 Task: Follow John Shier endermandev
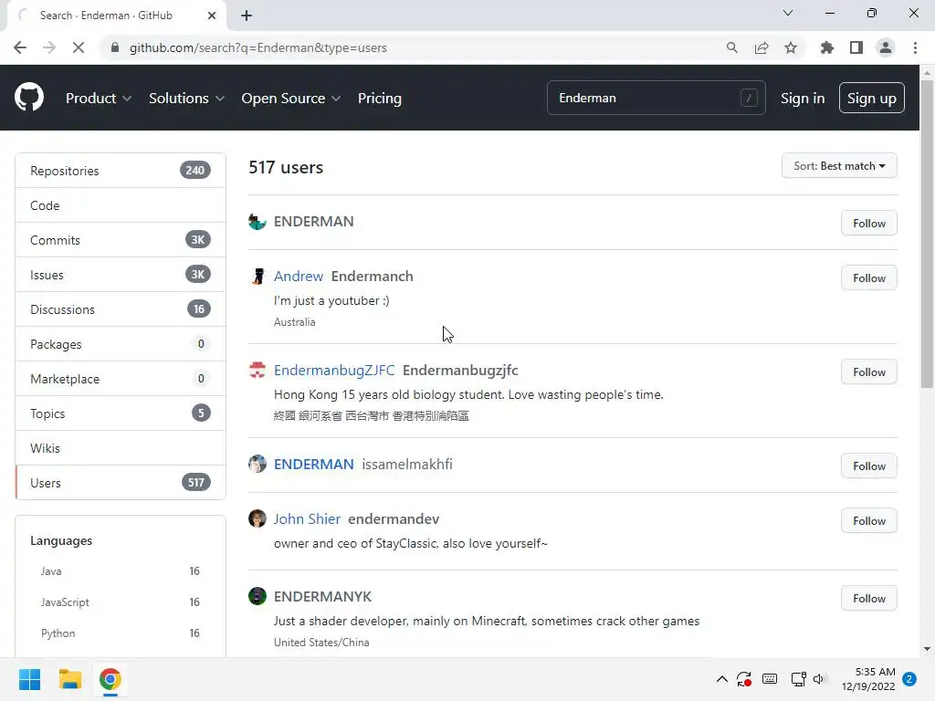(x=869, y=521)
